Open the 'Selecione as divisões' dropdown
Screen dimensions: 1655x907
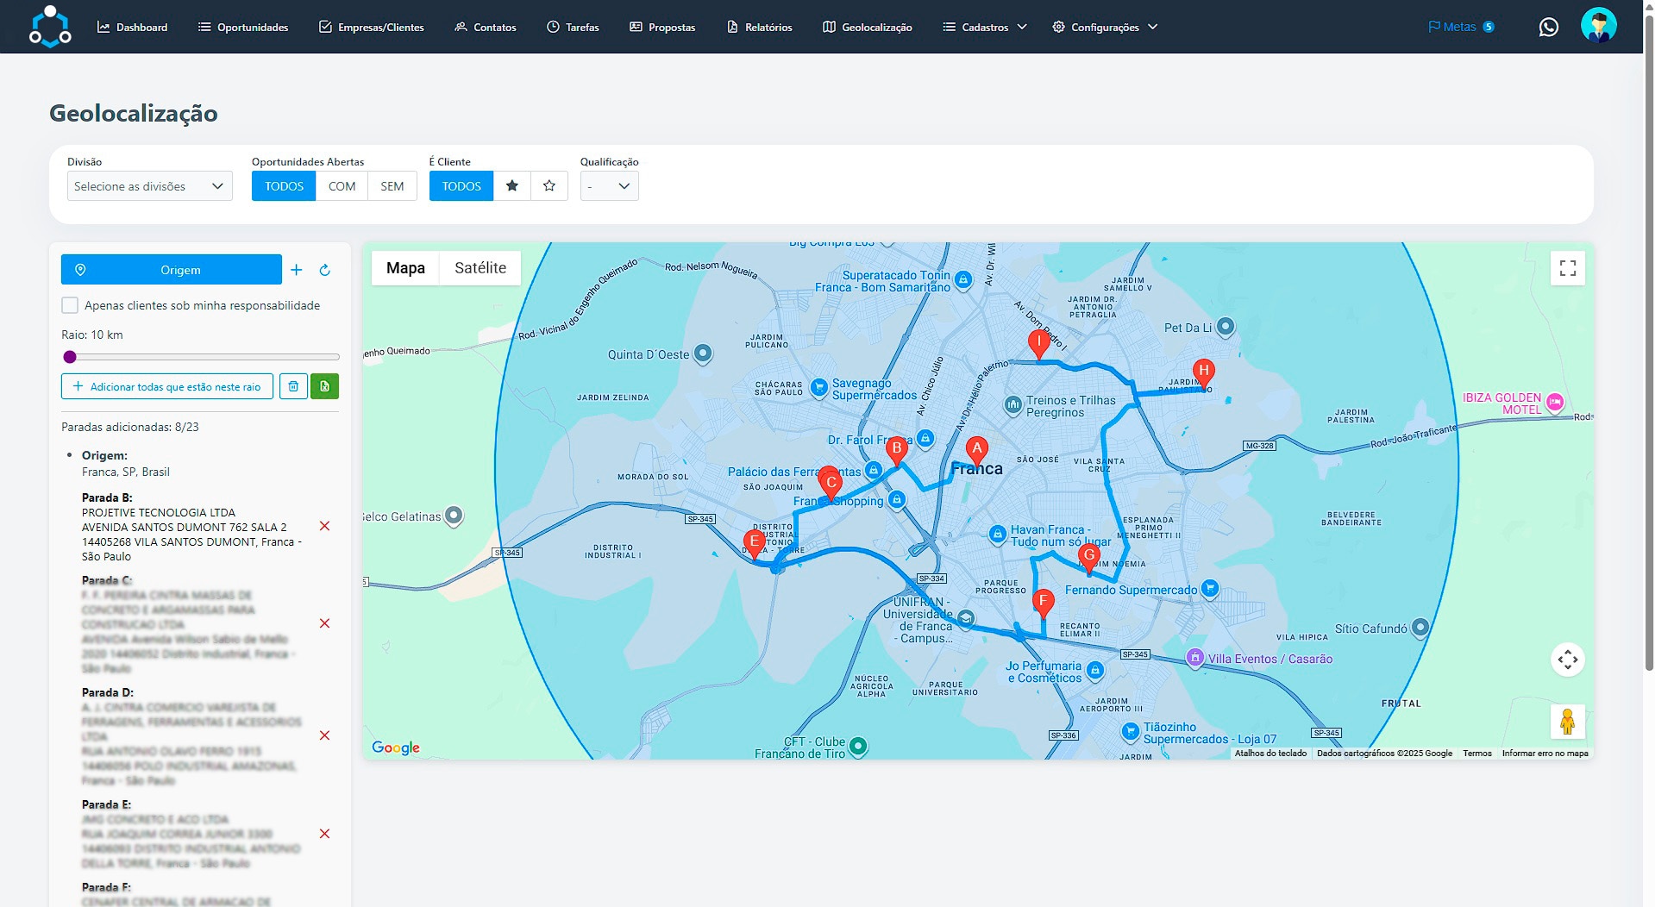(x=149, y=186)
